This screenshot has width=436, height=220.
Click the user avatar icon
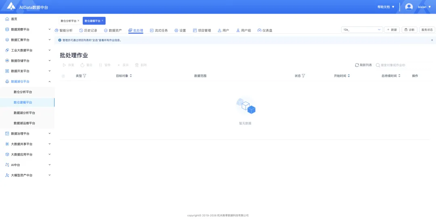point(409,7)
